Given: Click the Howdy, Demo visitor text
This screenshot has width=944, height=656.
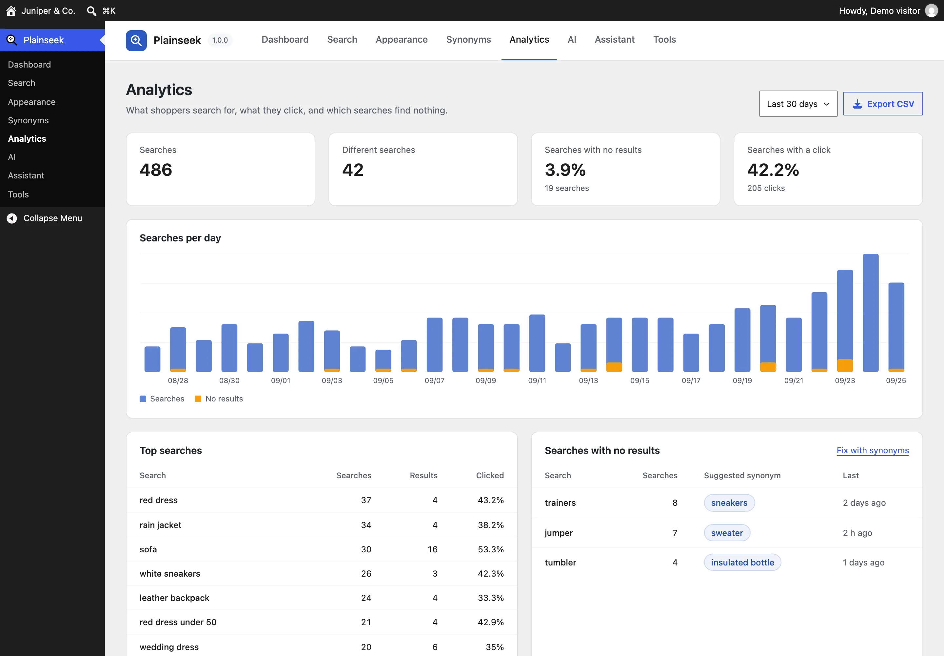Looking at the screenshot, I should [879, 11].
